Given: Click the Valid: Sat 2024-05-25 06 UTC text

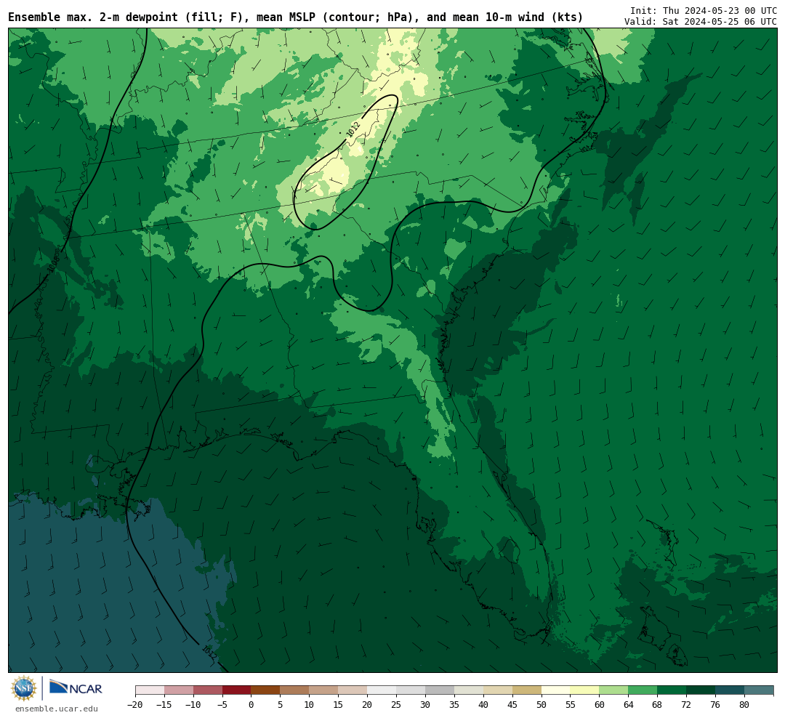Looking at the screenshot, I should (x=701, y=22).
